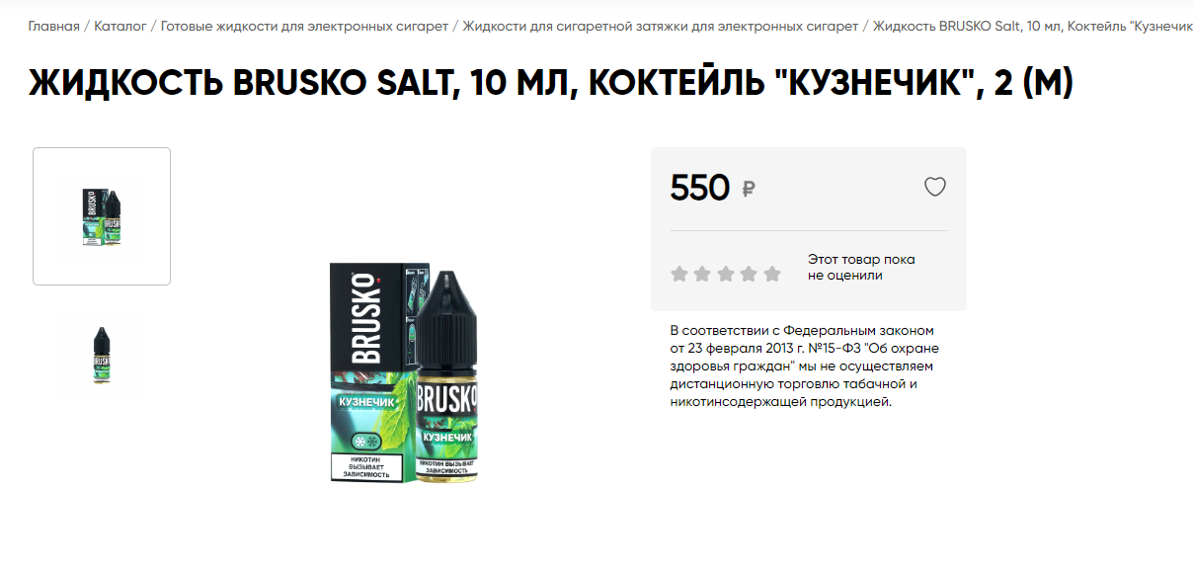This screenshot has height=570, width=1193.
Task: Give a three-star rating
Action: coord(726,274)
